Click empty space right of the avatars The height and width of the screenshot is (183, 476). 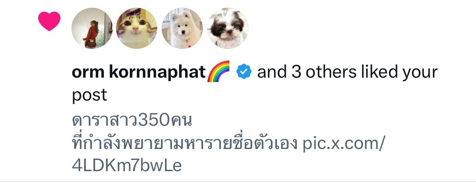[352, 28]
